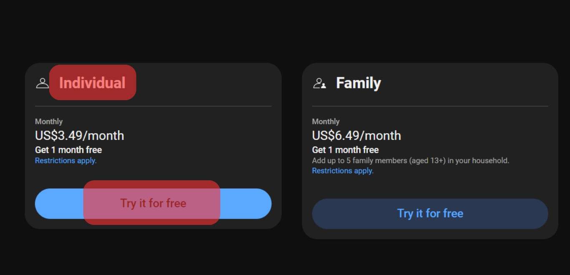Image resolution: width=570 pixels, height=275 pixels.
Task: Click the two-person icon beside Family
Action: click(x=320, y=83)
